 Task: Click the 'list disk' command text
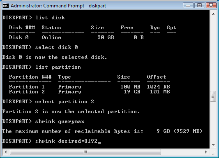pos(50,18)
